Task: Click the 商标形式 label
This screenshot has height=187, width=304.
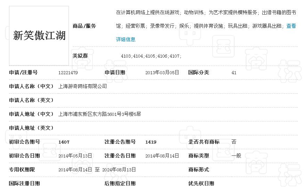Action: (x=199, y=170)
